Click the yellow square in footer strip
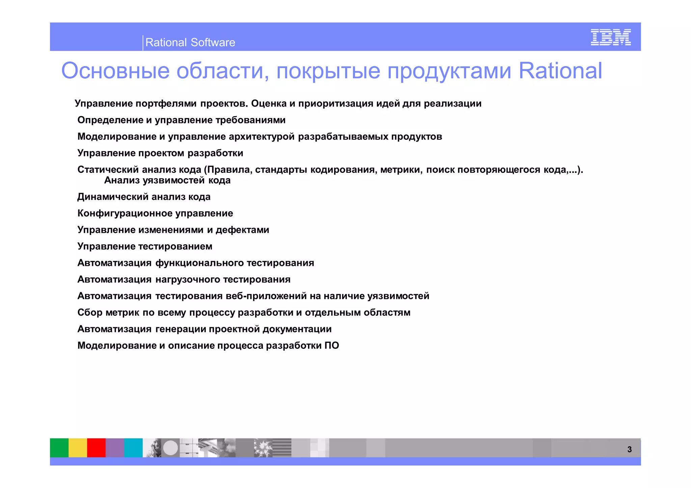Image resolution: width=691 pixels, height=488 pixels. tap(78, 448)
